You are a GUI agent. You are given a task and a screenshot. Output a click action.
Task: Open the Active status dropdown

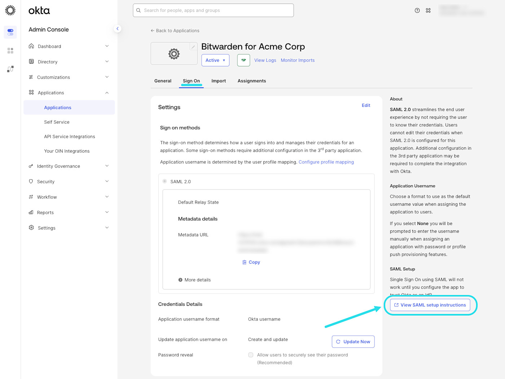point(215,60)
